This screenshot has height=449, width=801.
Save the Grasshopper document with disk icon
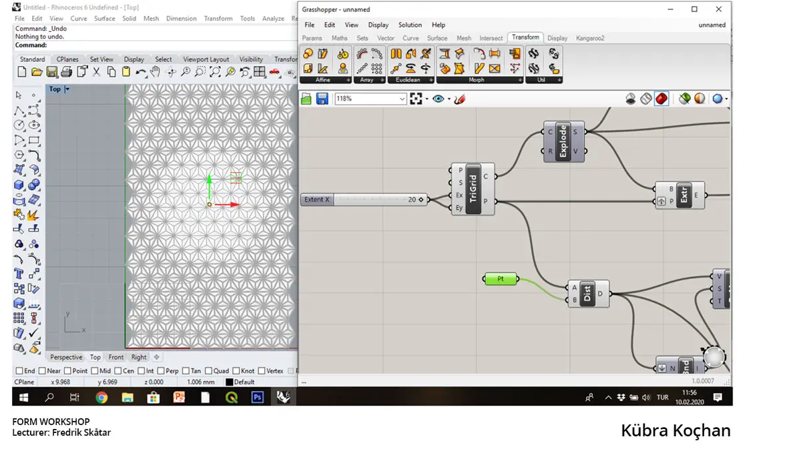322,99
